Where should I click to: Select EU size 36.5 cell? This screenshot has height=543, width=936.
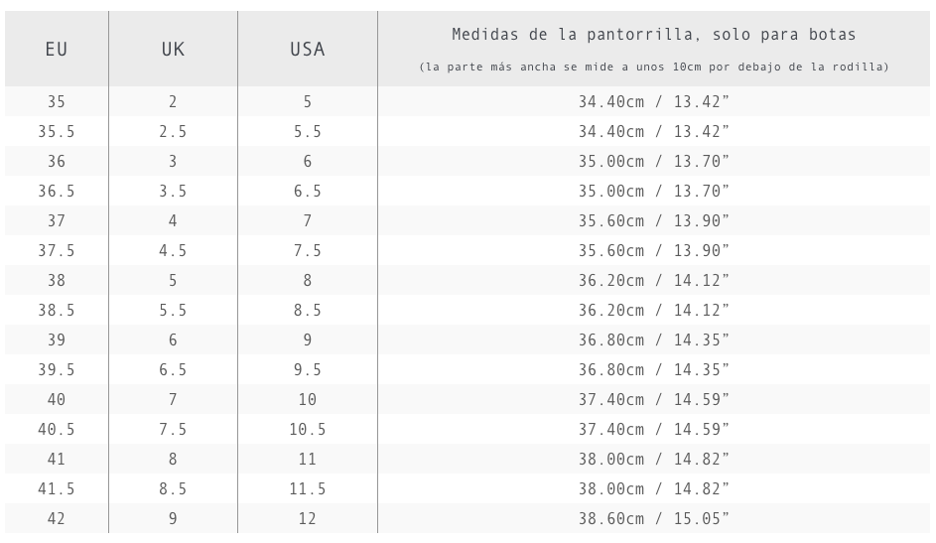57,191
